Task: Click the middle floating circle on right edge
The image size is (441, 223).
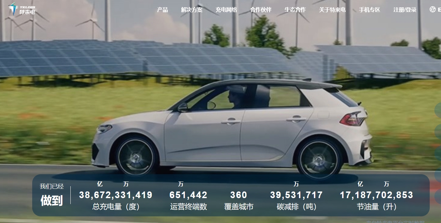Action: (438, 153)
